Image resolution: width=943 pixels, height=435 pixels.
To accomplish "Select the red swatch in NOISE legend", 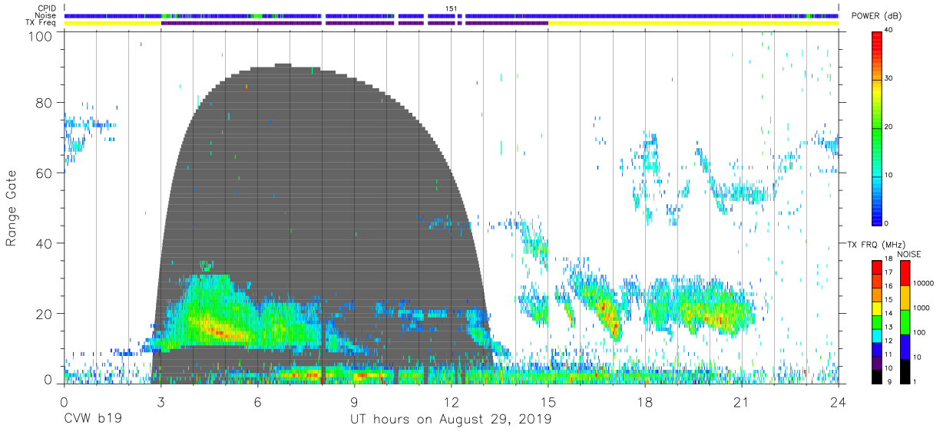I will (x=904, y=273).
